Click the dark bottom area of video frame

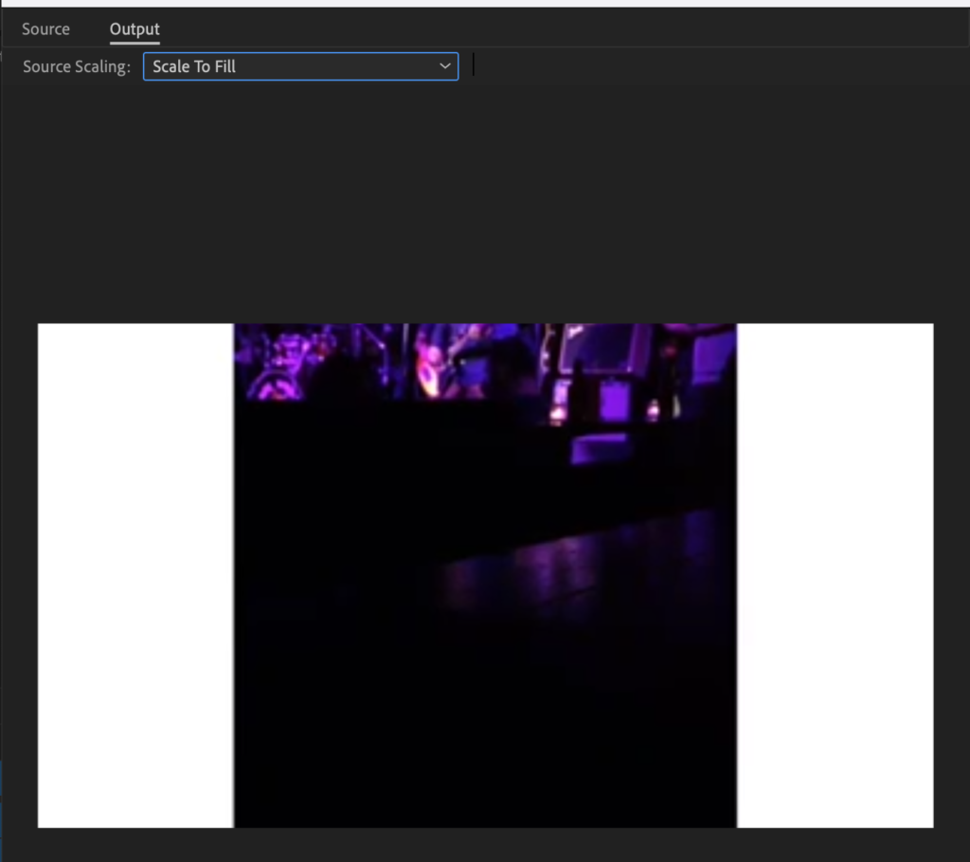[x=485, y=743]
